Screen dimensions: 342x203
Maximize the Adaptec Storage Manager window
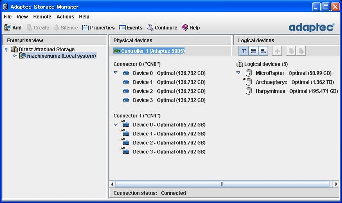326,7
